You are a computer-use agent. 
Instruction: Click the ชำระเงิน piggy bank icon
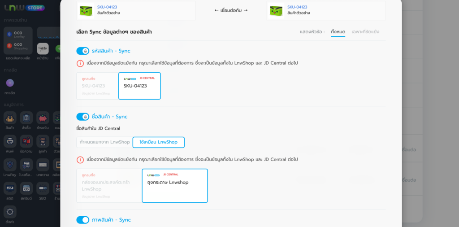(43, 118)
